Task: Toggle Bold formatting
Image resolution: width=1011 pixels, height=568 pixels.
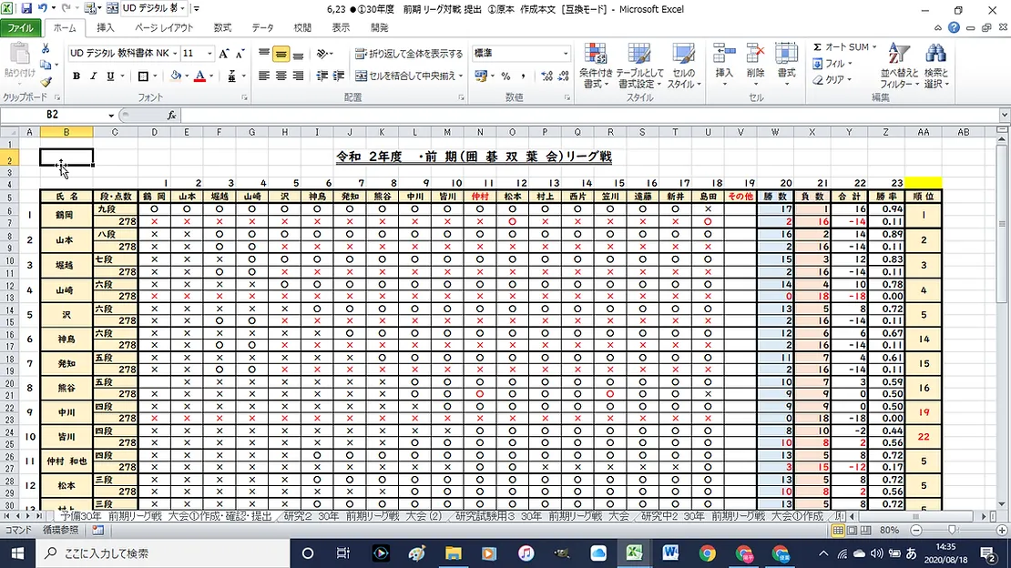Action: tap(77, 76)
